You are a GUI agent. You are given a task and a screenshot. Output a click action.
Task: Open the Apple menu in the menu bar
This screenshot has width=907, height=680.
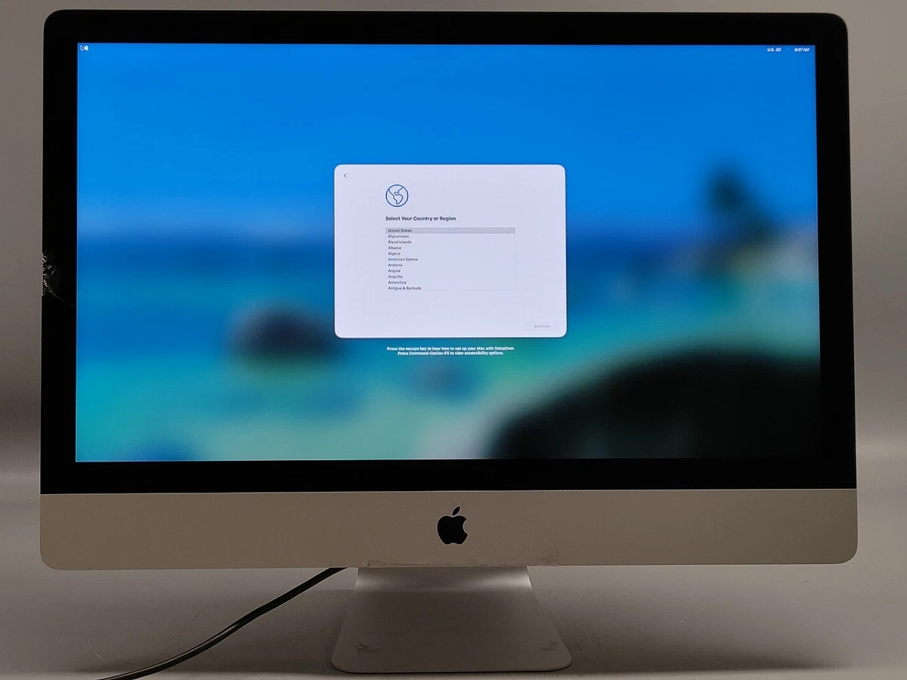click(85, 48)
